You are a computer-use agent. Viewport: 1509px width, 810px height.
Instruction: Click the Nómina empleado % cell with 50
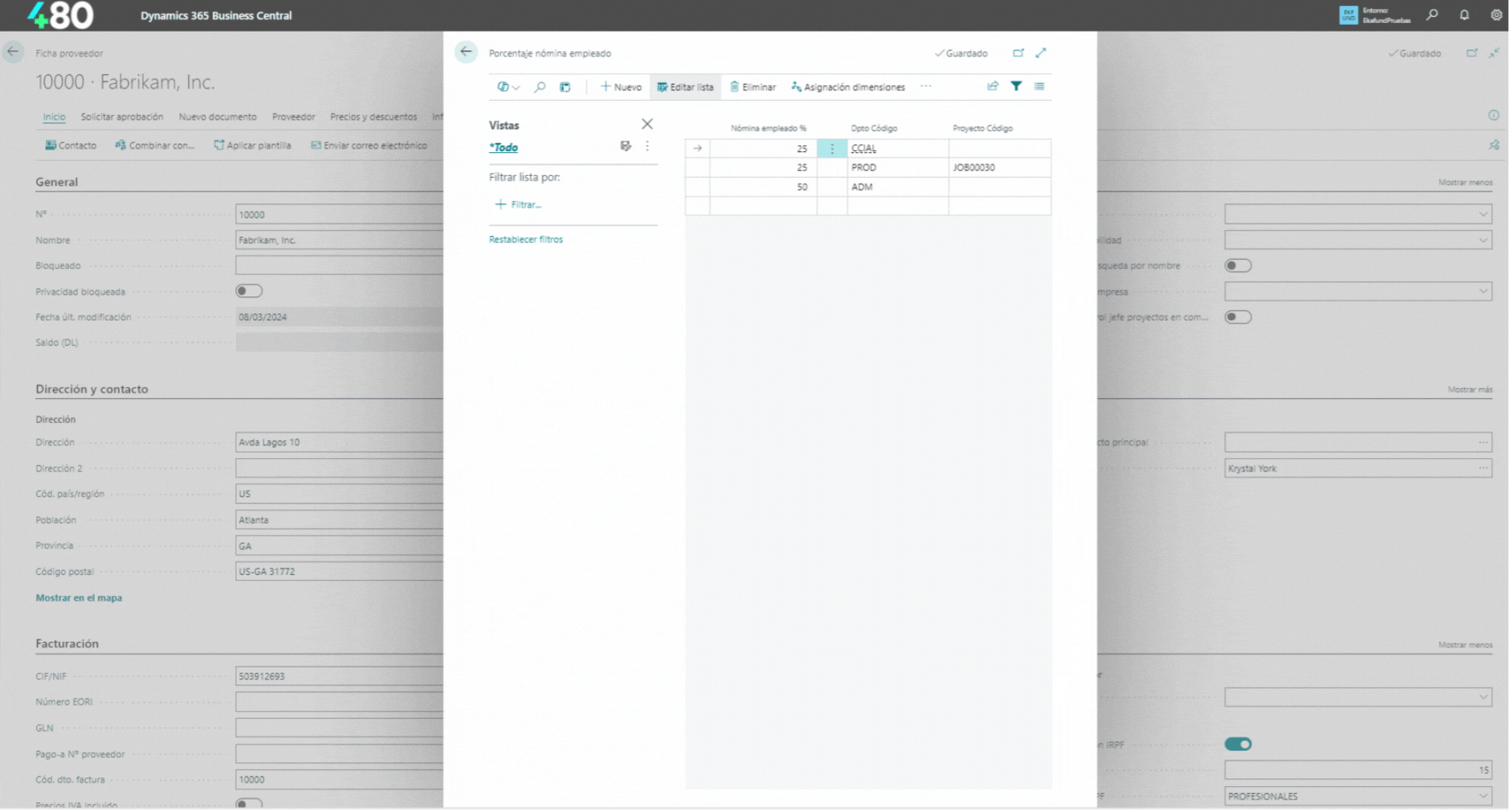(763, 187)
